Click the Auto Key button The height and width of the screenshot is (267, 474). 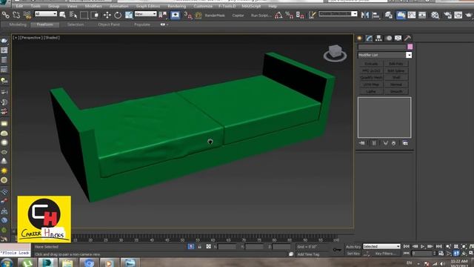(x=353, y=247)
